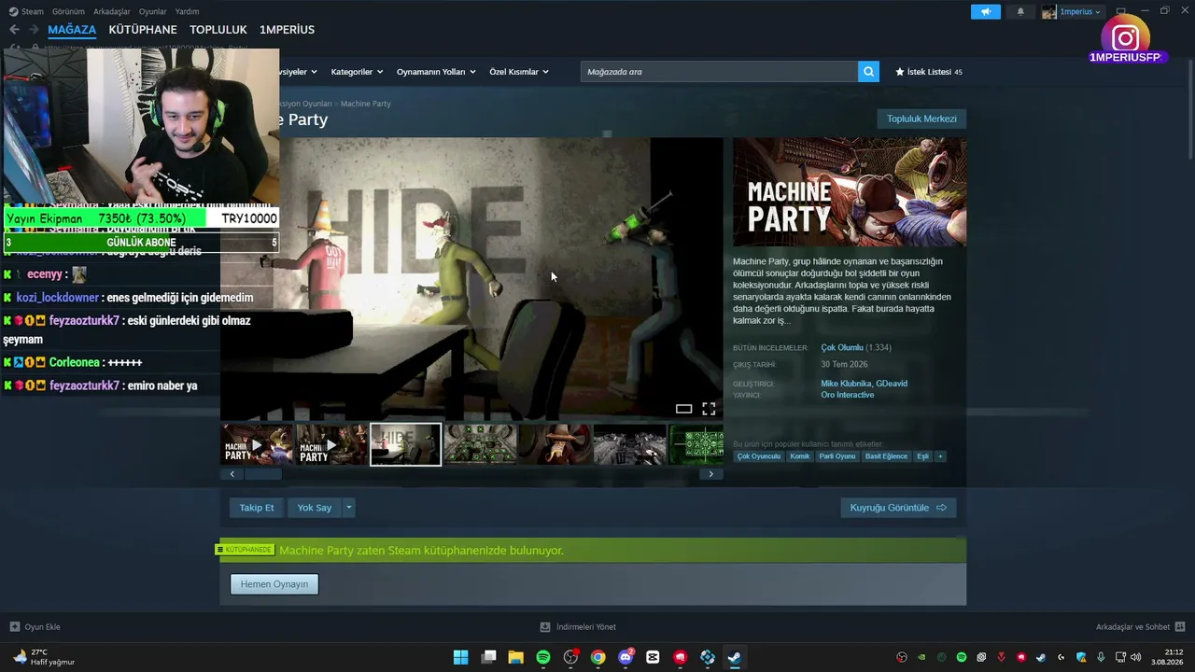The image size is (1195, 672).
Task: Click the thumbnail strip horizontal scrollbar handle
Action: [262, 474]
